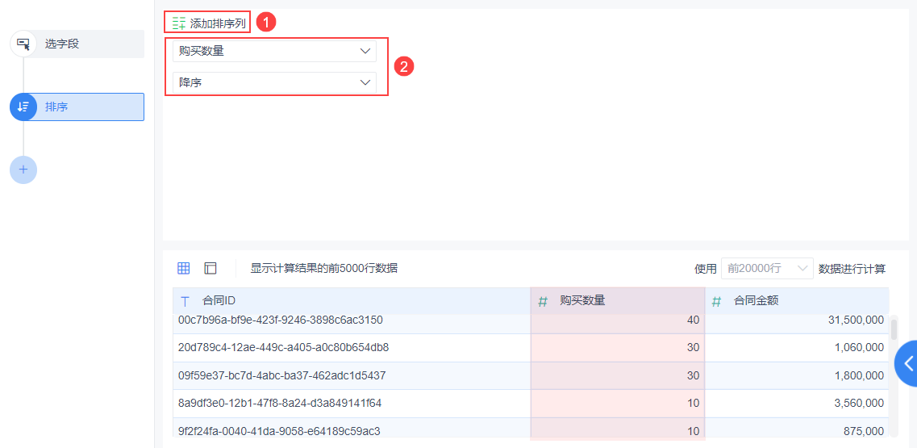This screenshot has height=448, width=917.
Task: Click the 合同金额 column header
Action: pos(797,301)
